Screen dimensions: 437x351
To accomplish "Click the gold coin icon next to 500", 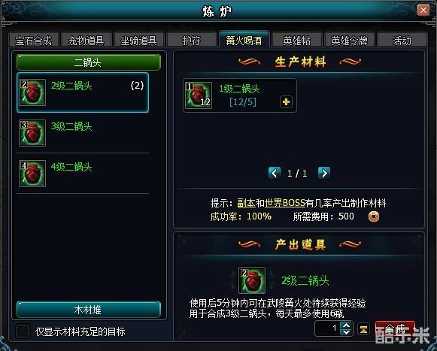I will (x=374, y=216).
